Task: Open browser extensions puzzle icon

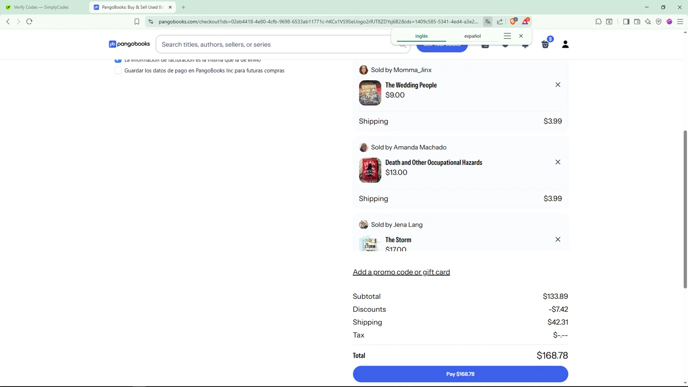Action: point(599,22)
